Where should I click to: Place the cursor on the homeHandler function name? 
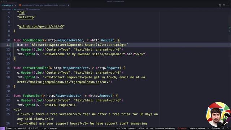pyautogui.click(x=33, y=40)
